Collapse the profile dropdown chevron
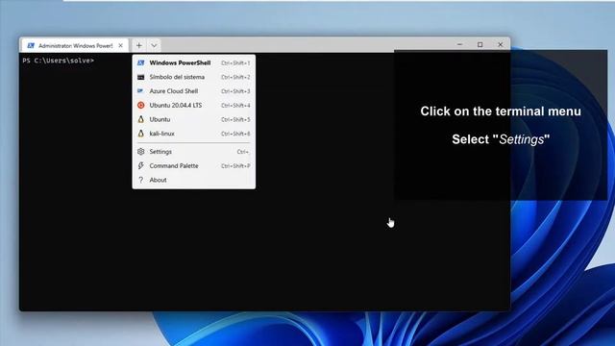The height and width of the screenshot is (346, 615). [154, 45]
